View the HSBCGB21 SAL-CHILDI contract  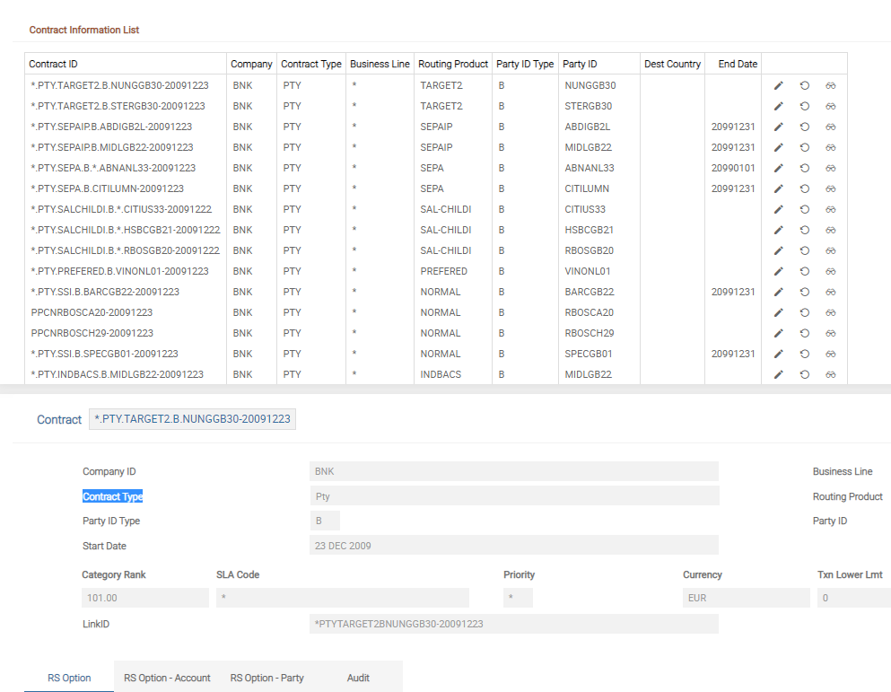coord(831,230)
